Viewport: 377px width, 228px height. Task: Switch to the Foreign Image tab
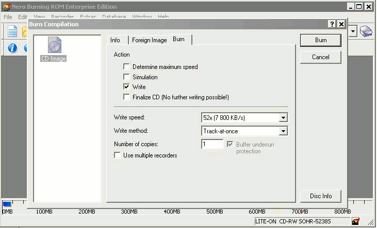(150, 40)
